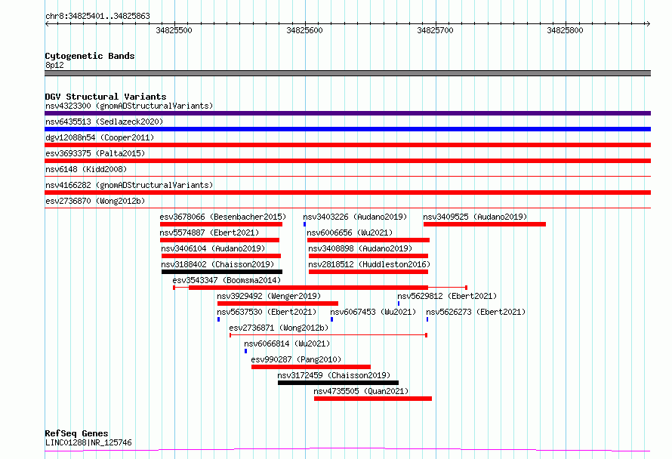Select the Cytogenetic Bands track title
The width and height of the screenshot is (672, 459).
coord(90,56)
